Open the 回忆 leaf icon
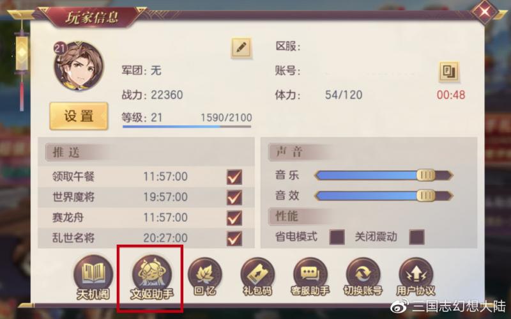 click(204, 277)
